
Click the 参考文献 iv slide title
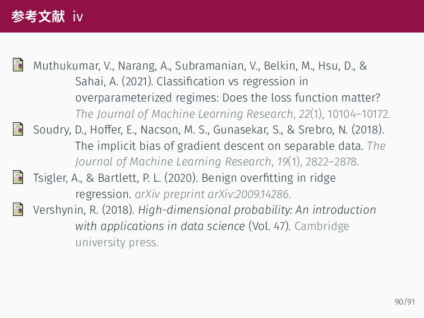pos(47,16)
